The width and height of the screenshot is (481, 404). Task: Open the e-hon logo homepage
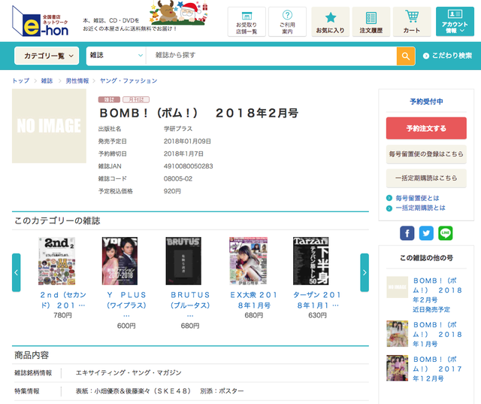pos(40,21)
